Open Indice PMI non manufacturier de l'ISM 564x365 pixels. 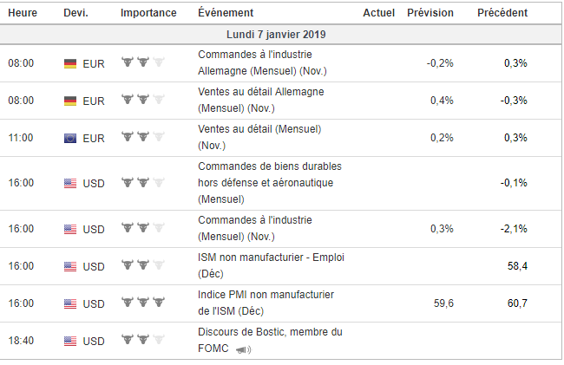[x=266, y=303]
